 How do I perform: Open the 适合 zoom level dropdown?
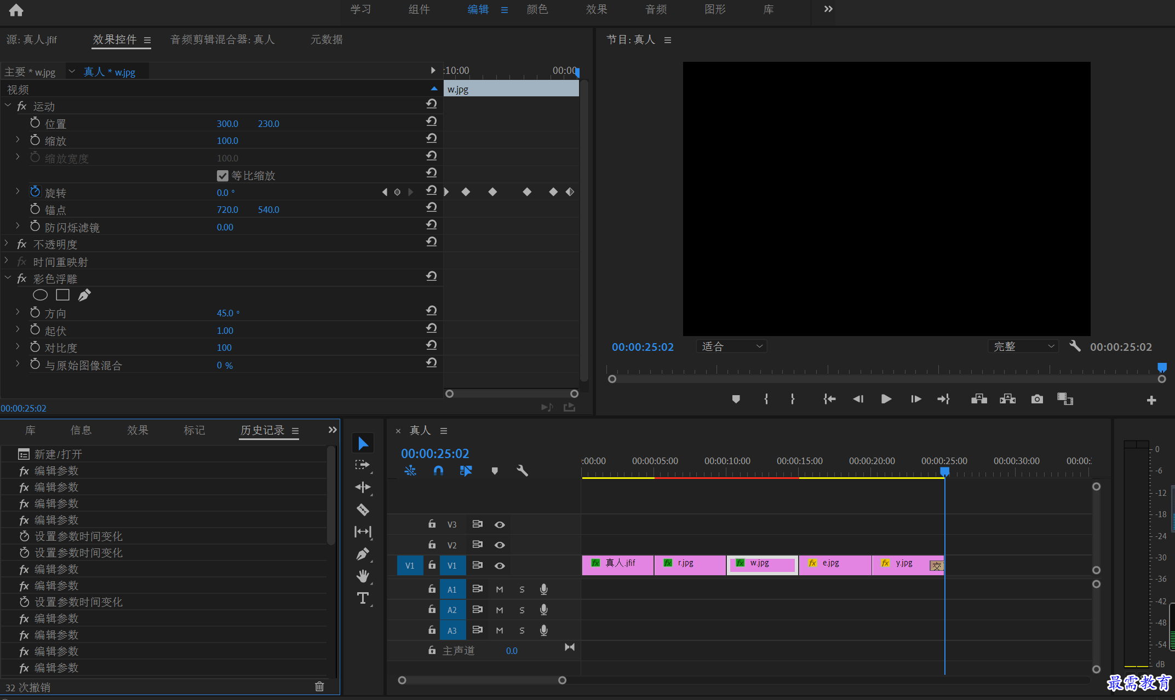[x=731, y=346]
